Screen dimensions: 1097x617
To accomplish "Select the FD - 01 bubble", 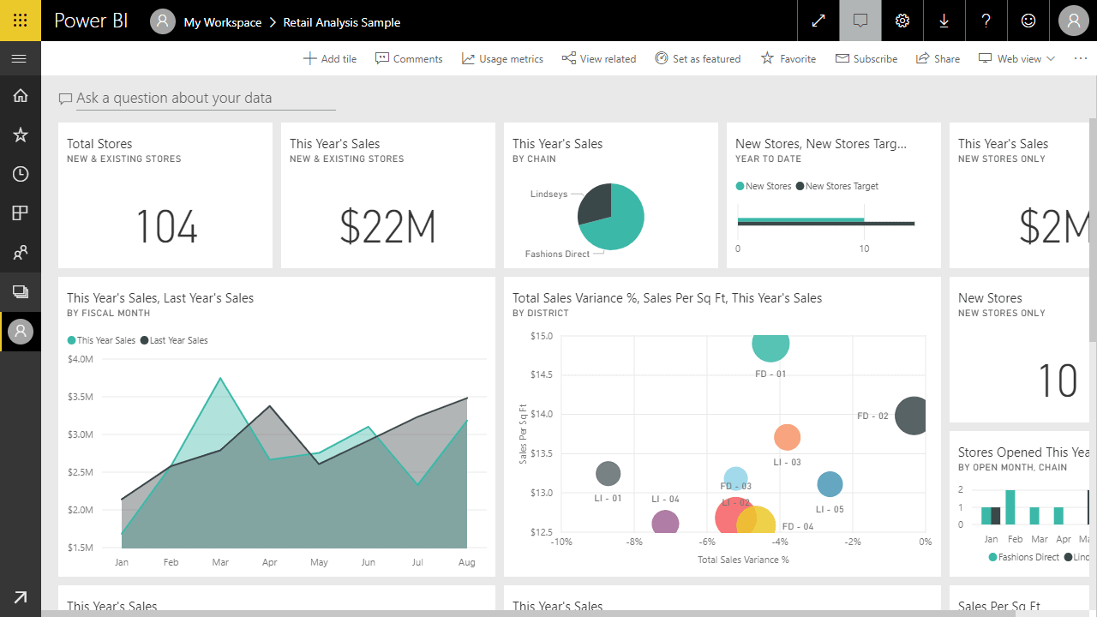I will (770, 344).
